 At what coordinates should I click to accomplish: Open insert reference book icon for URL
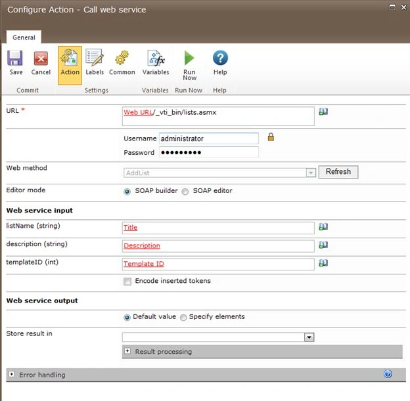click(x=323, y=112)
